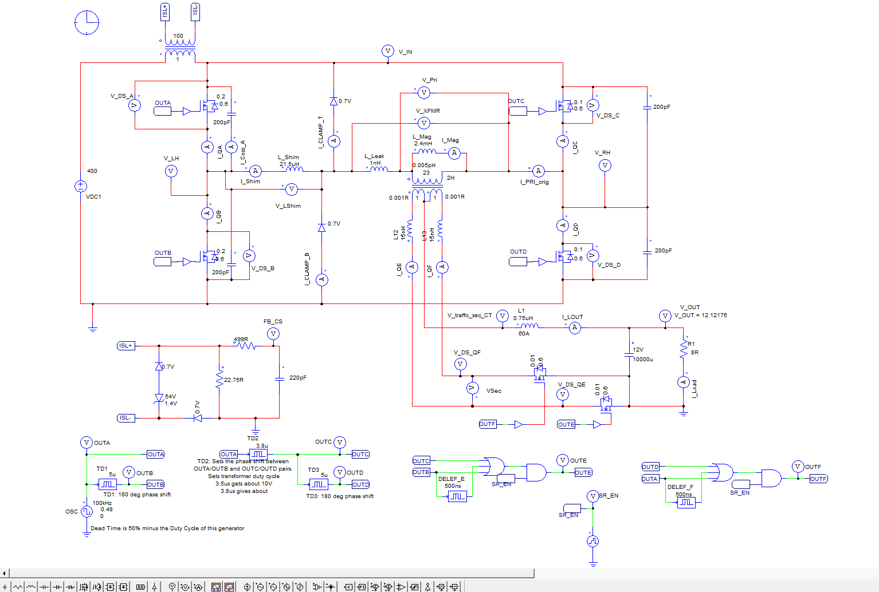This screenshot has height=592, width=879.
Task: Select the proportional K block tool
Action: (x=348, y=586)
